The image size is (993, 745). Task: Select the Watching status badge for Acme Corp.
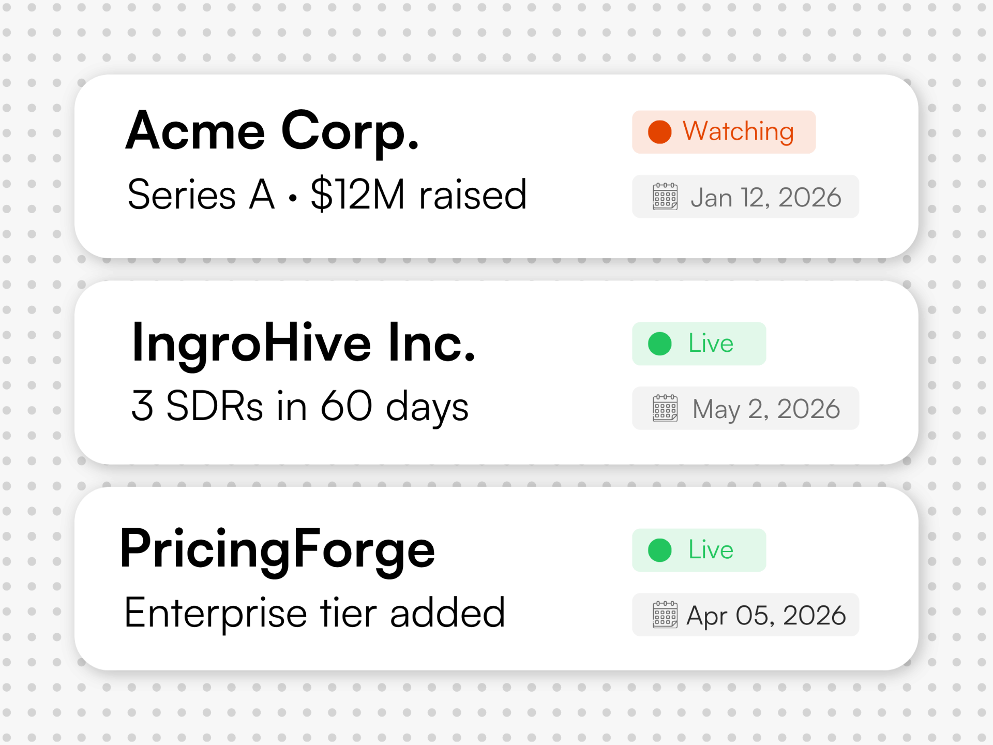(724, 132)
